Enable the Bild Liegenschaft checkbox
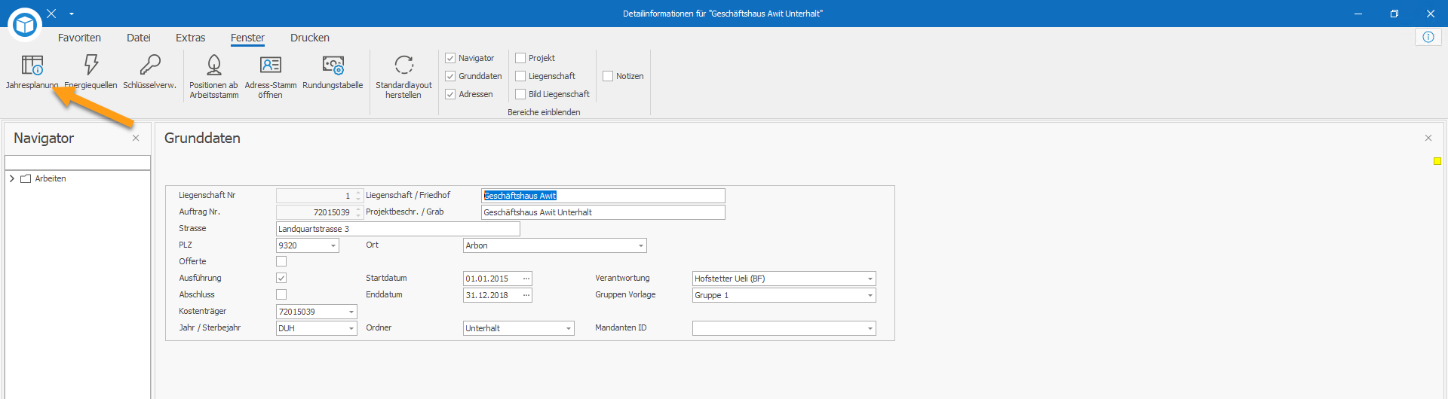This screenshot has width=1448, height=399. (520, 94)
